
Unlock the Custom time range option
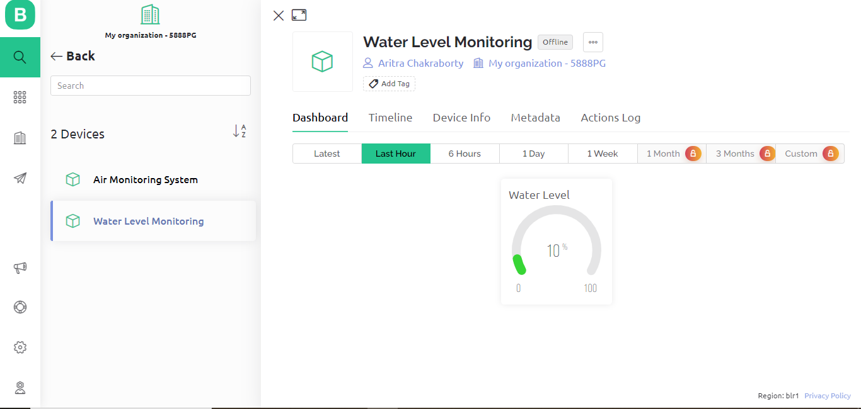(831, 153)
